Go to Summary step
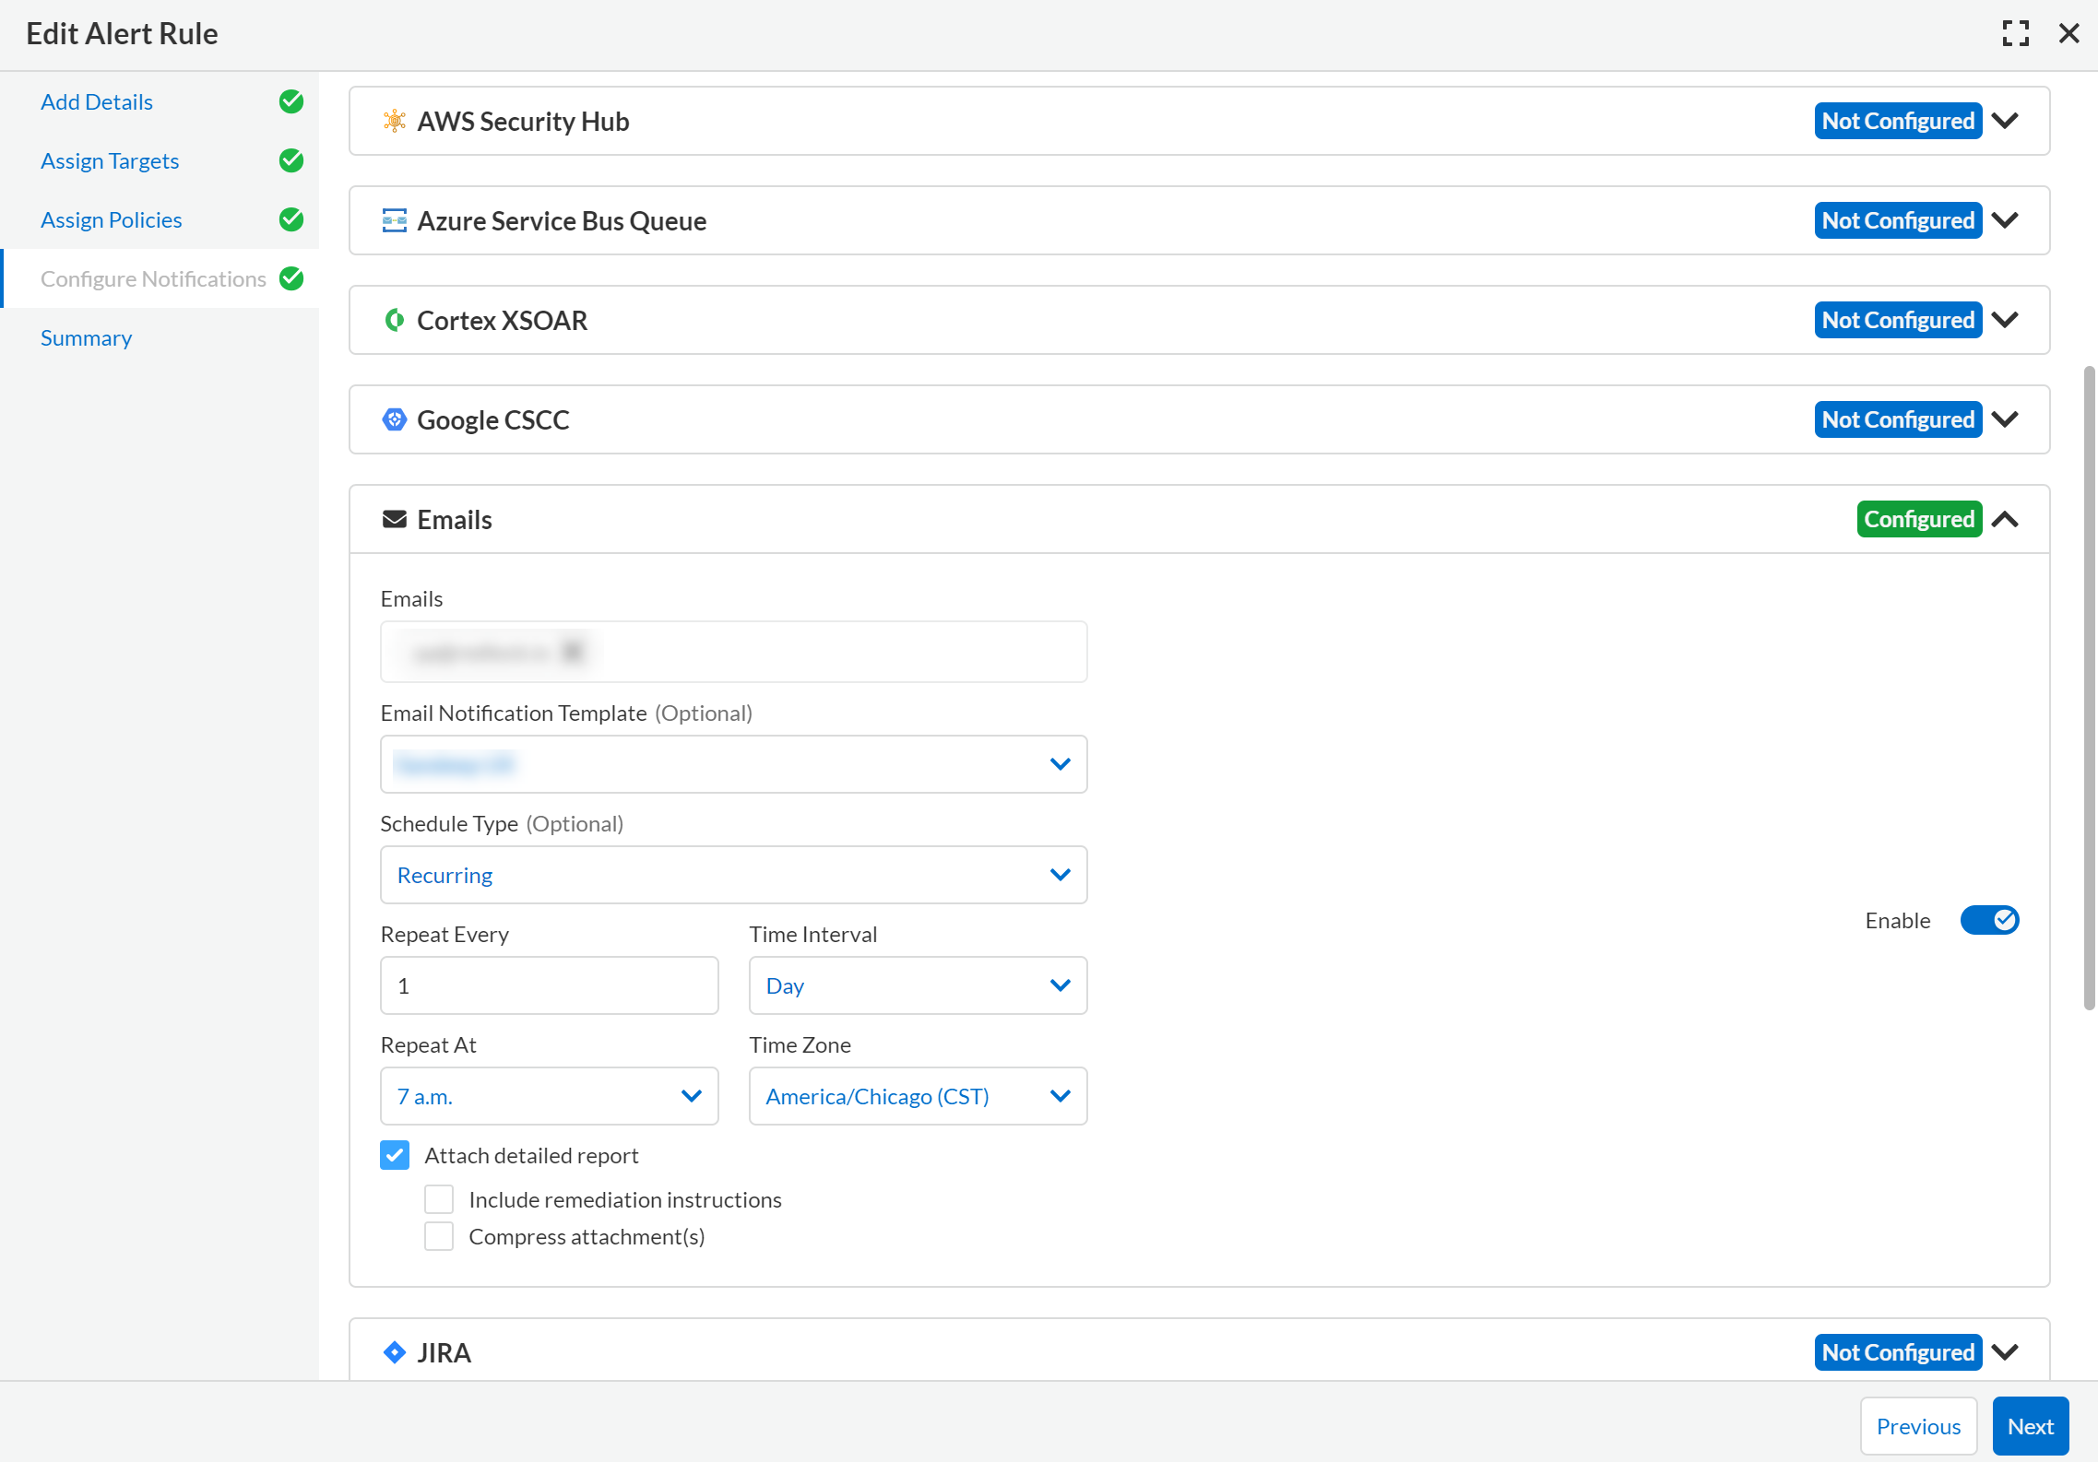Viewport: 2098px width, 1462px height. 87,337
